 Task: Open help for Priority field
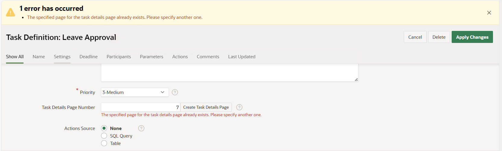[175, 92]
